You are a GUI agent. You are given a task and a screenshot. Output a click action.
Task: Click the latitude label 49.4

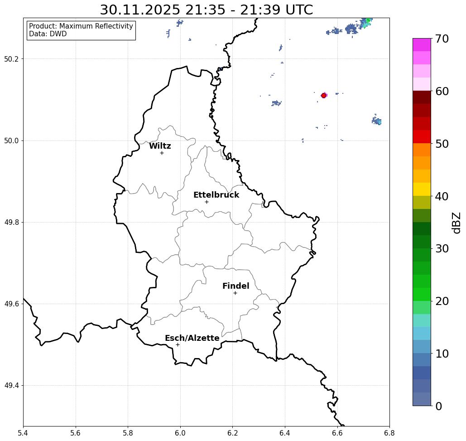click(11, 385)
